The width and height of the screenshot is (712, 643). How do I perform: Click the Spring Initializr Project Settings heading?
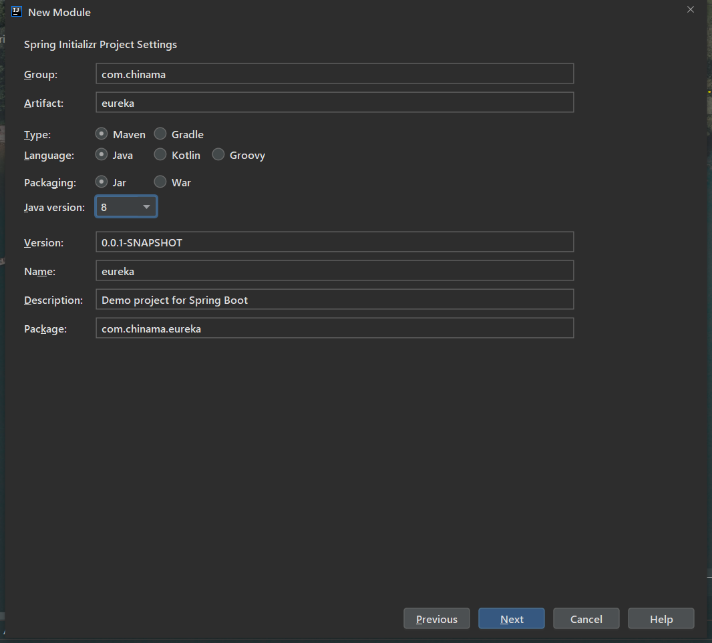[x=100, y=45]
